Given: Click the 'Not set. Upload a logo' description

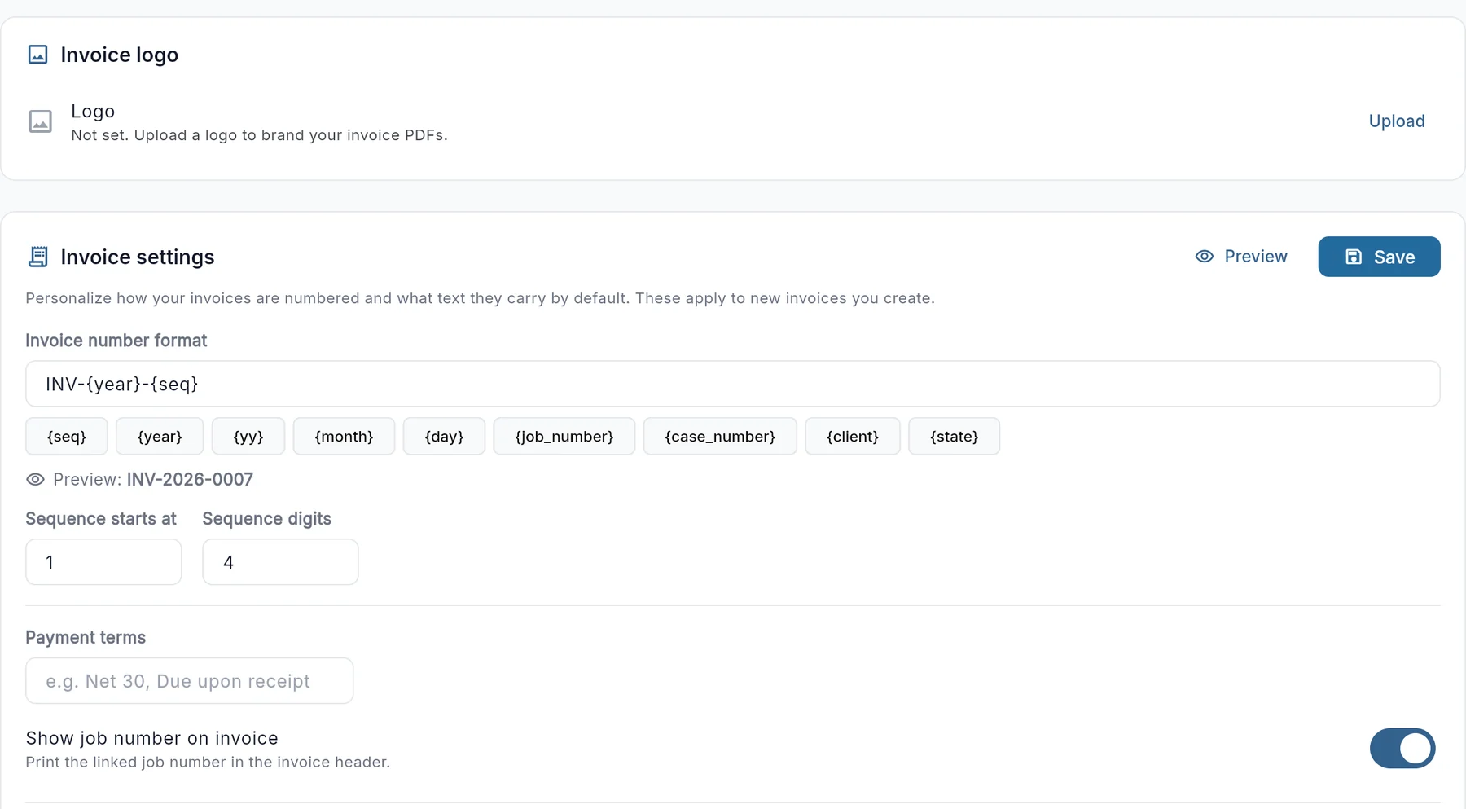Looking at the screenshot, I should tap(259, 135).
